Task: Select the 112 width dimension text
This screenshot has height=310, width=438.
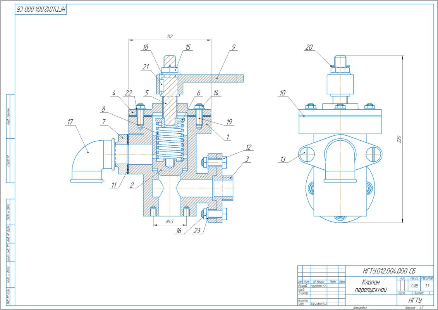Action: point(170,36)
